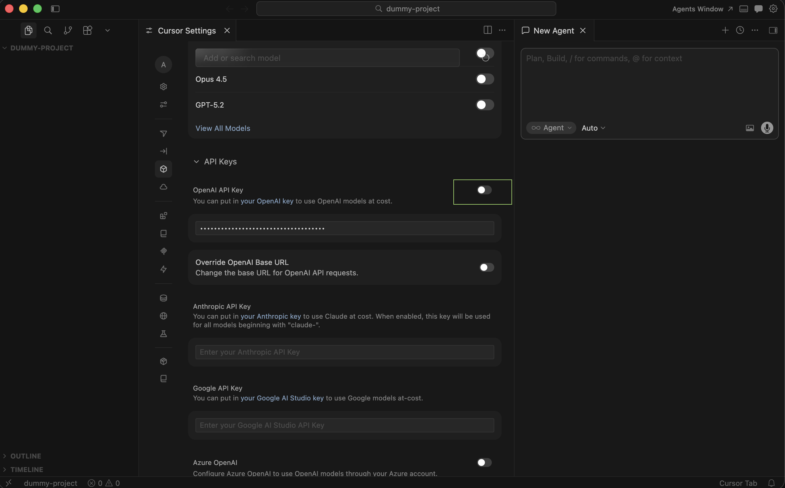Open the Tab arrow section in settings sidebar
The width and height of the screenshot is (785, 488).
(164, 151)
